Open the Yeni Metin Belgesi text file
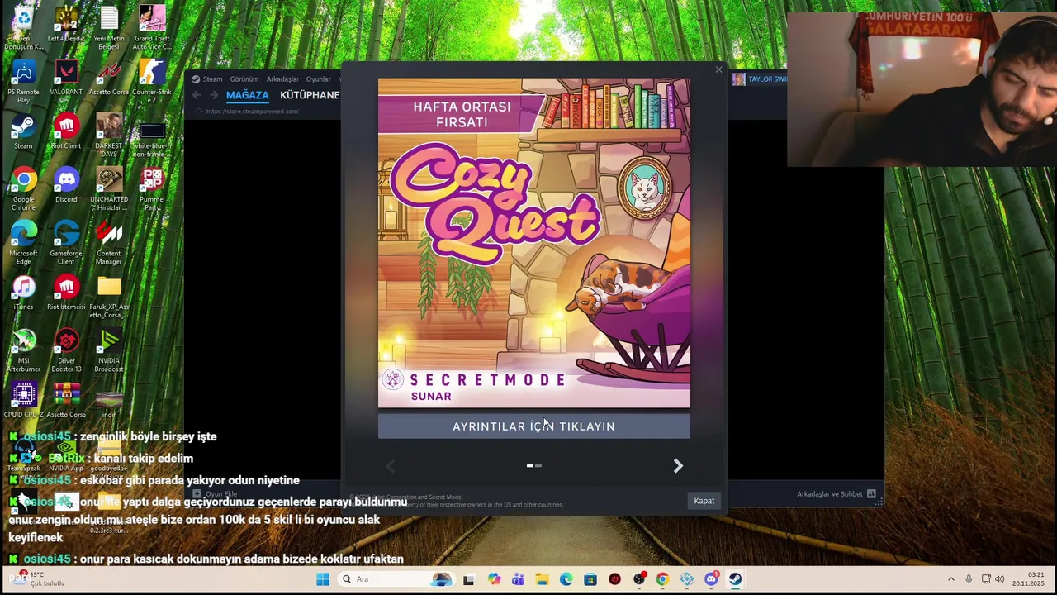This screenshot has width=1057, height=595. (109, 28)
